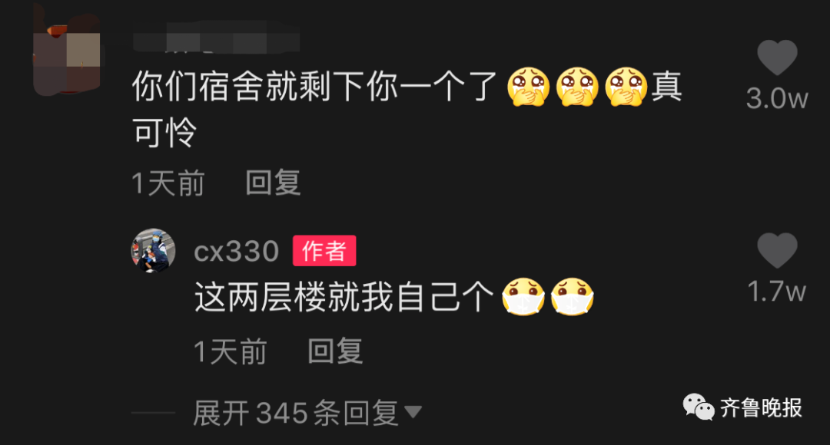Click the 1.7w like count
The width and height of the screenshot is (830, 445).
point(777,292)
